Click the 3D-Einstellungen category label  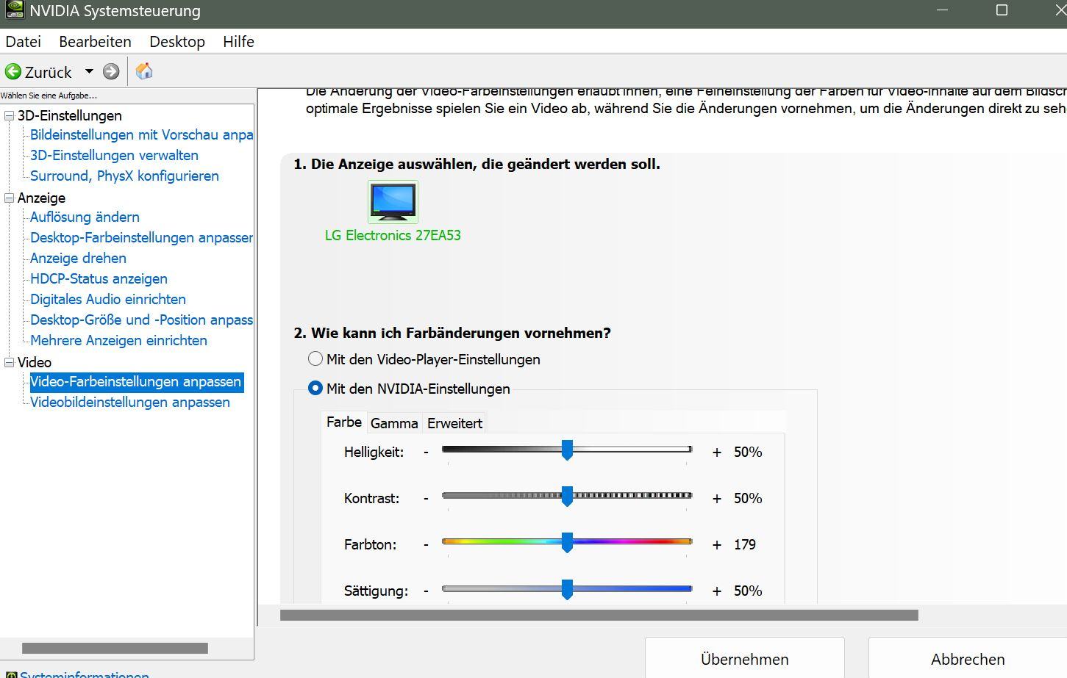click(x=70, y=115)
